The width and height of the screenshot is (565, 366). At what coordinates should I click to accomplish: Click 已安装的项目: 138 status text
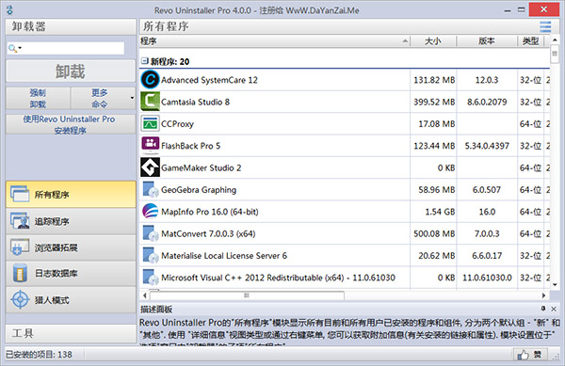[x=39, y=355]
